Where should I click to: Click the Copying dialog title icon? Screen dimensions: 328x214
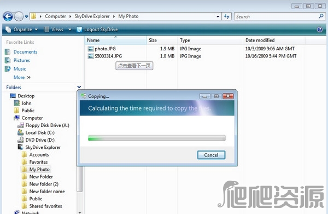pos(84,96)
